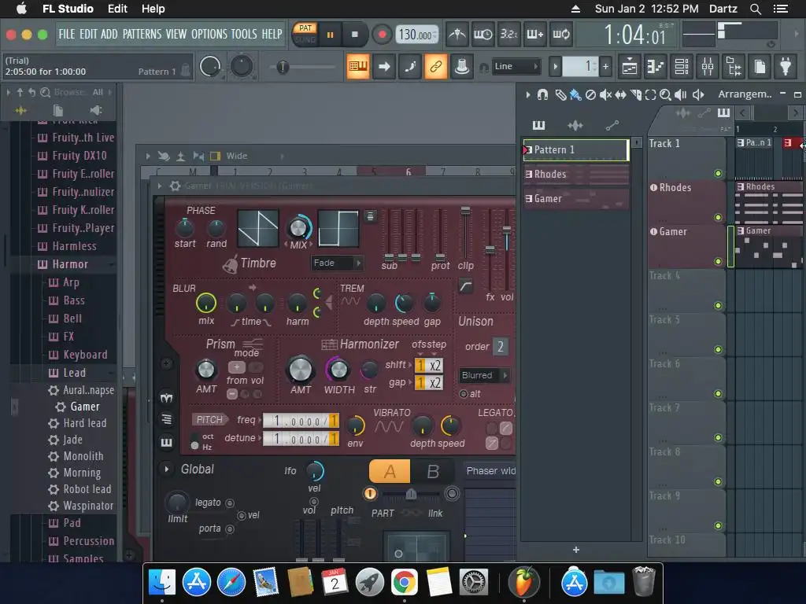Select Gamer pattern in the picker
The width and height of the screenshot is (806, 604).
tap(575, 199)
